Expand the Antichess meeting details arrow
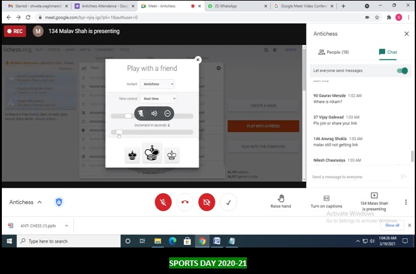The image size is (416, 274). [40, 202]
